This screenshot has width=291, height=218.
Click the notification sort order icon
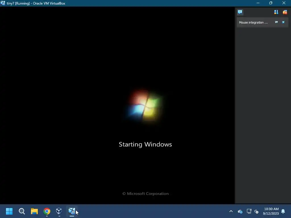[276, 12]
